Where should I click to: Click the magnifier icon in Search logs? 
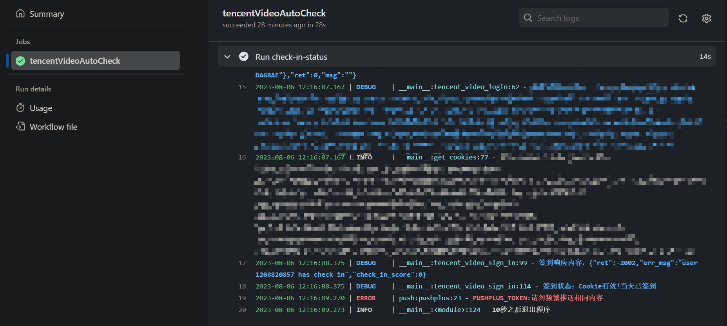pos(528,18)
